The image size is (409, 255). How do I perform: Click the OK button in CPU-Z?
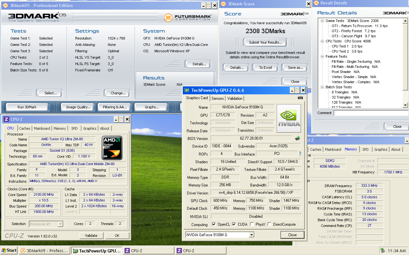(x=117, y=236)
